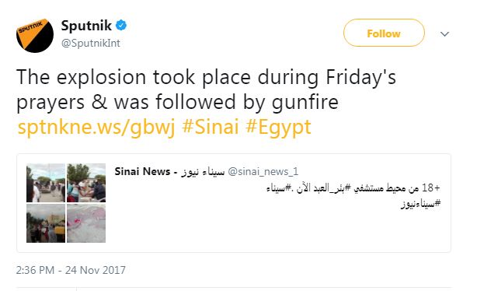Screen dimensions: 477x291
Task: Open the quoted tweet Arabic text
Action: (x=353, y=195)
